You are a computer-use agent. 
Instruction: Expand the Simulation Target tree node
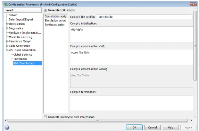pos(7,41)
